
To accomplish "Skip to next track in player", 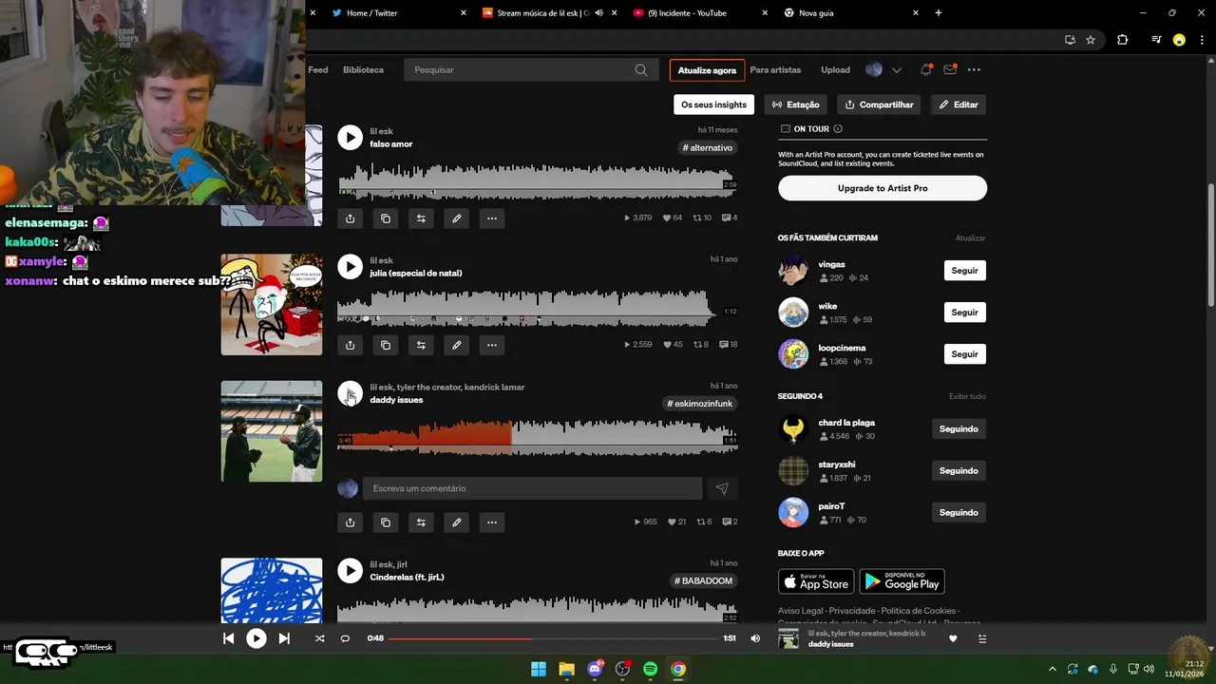I will point(283,638).
